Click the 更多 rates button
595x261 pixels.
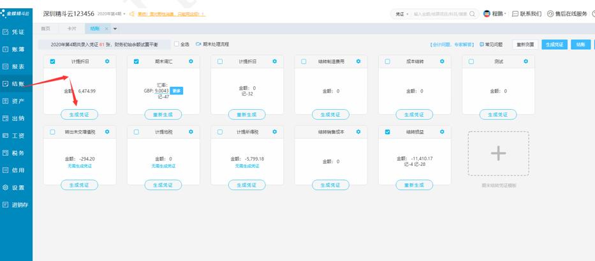(177, 91)
